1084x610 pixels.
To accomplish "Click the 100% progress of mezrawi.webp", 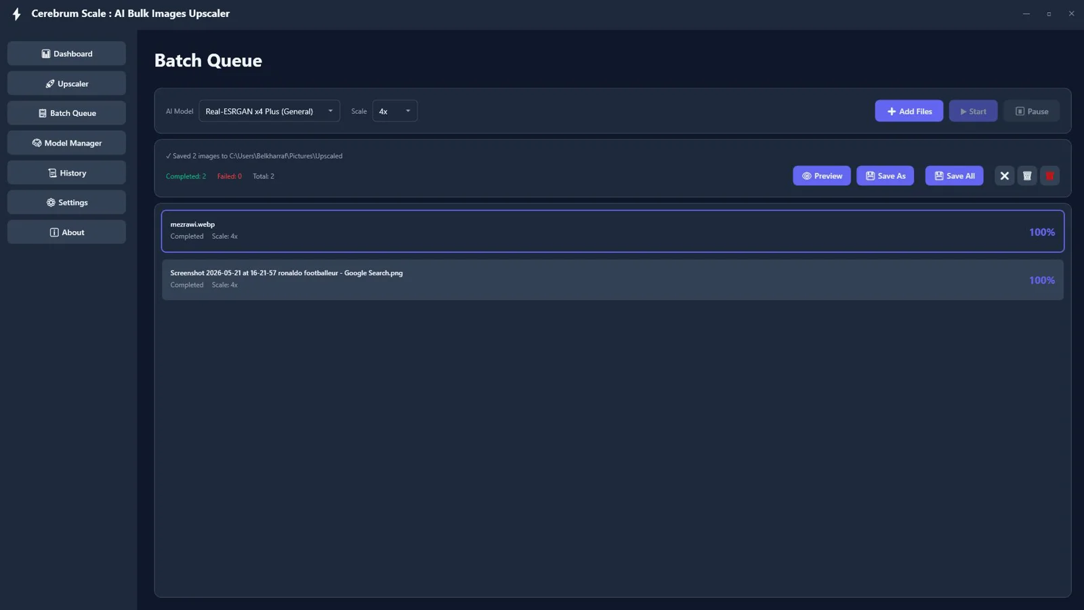I will (x=1042, y=232).
